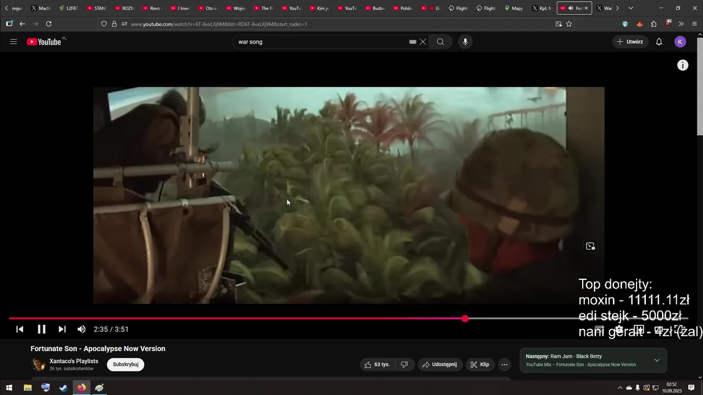Open the shield extension in toolbar
This screenshot has width=703, height=395.
(x=625, y=24)
